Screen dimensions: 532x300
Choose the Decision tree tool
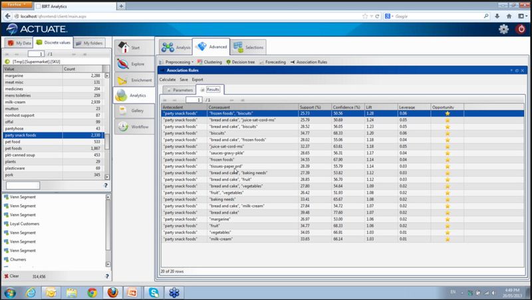pyautogui.click(x=241, y=62)
